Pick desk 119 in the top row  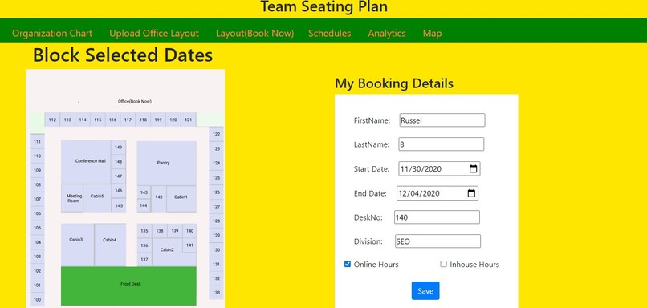[x=158, y=120]
